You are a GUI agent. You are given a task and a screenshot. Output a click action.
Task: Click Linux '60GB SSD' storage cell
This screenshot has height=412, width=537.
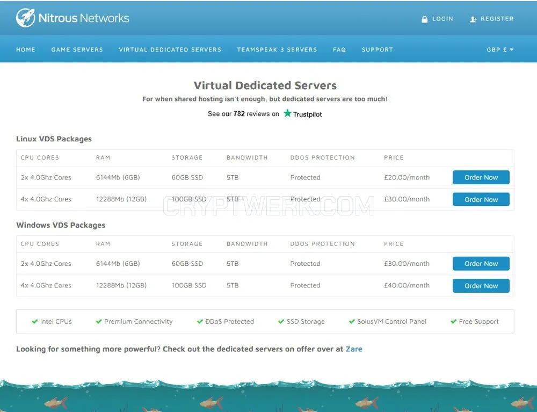click(187, 177)
